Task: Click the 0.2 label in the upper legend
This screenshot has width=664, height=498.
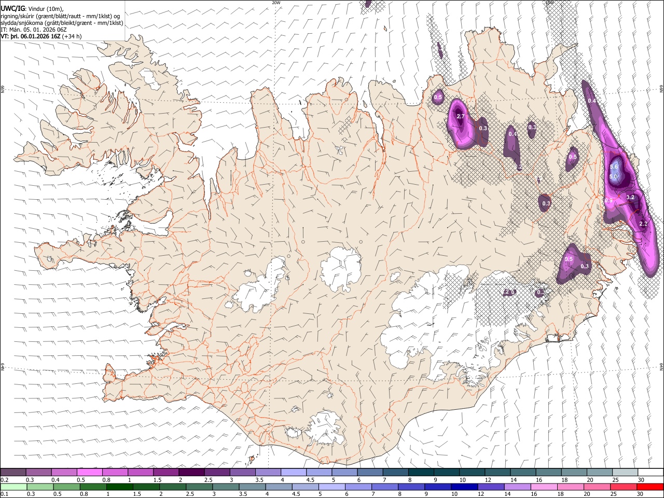Action: (4, 479)
